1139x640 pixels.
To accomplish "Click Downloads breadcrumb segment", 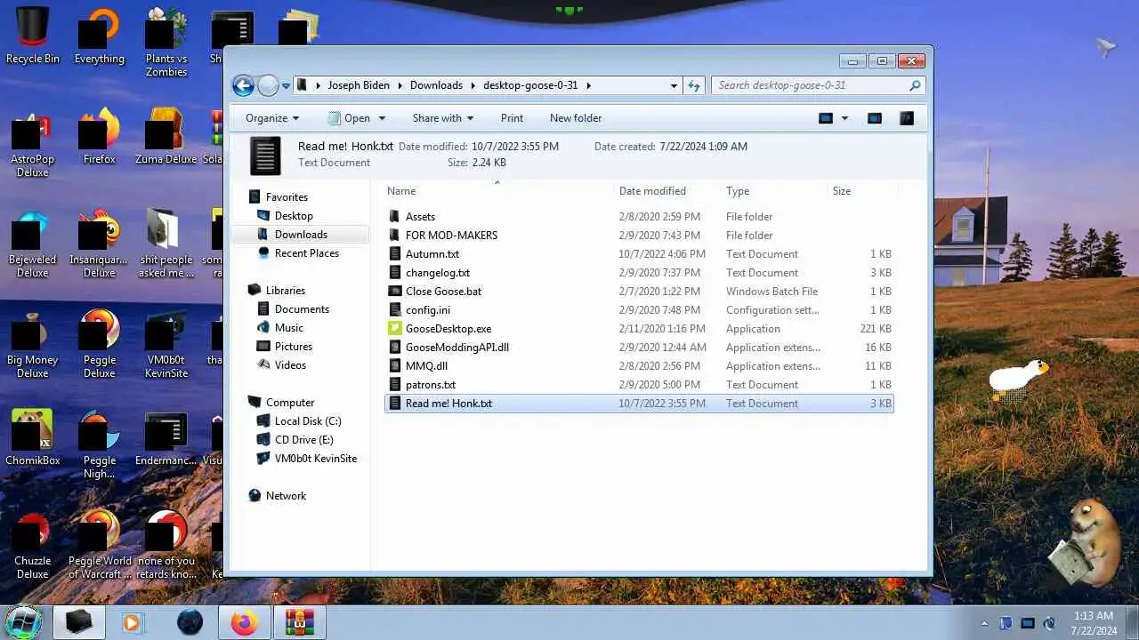I will 436,85.
